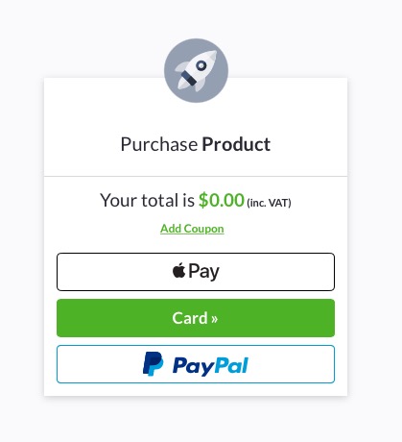
Task: Click the PayPal double-P logo icon
Action: tap(153, 364)
